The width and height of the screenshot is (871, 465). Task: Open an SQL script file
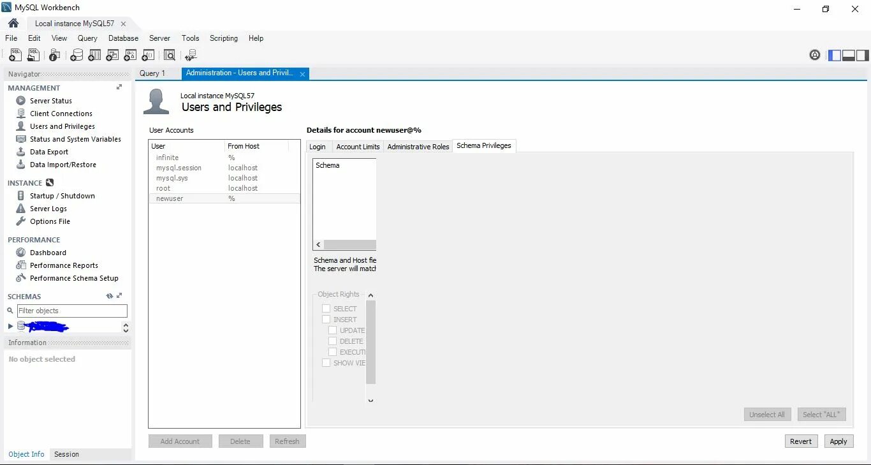click(x=34, y=55)
